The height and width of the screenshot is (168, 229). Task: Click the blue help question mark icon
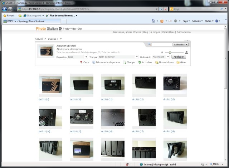(x=217, y=21)
